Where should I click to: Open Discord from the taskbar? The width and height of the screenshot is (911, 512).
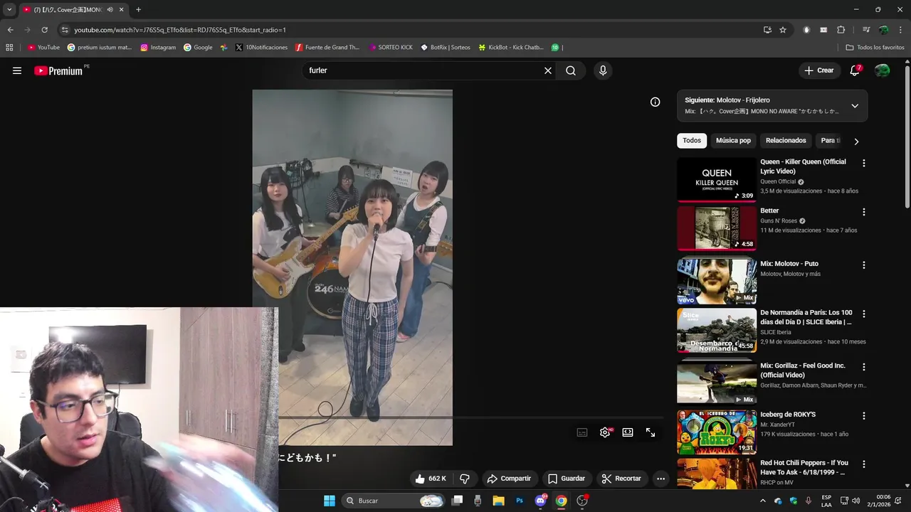click(x=540, y=501)
